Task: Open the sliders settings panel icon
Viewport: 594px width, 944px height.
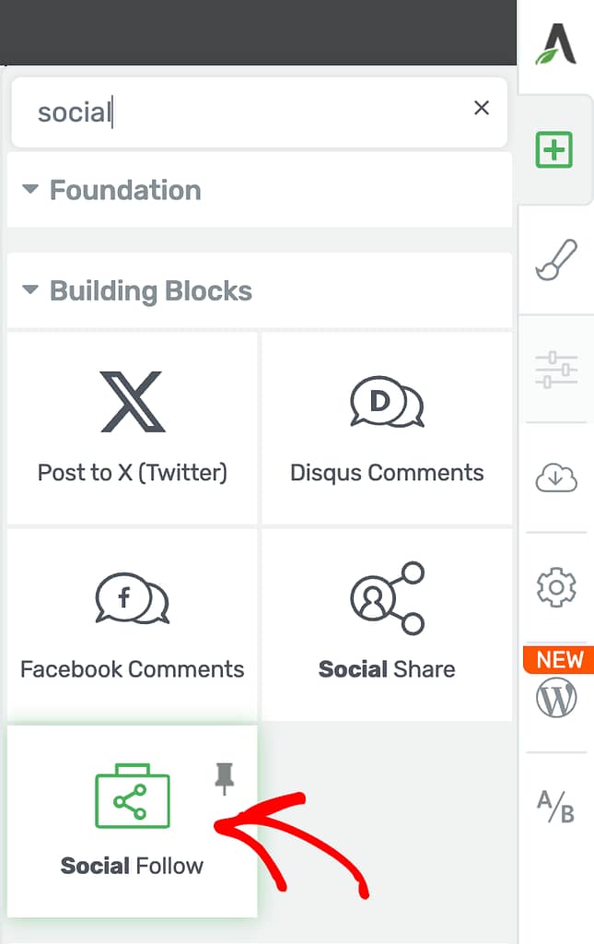Action: [556, 370]
